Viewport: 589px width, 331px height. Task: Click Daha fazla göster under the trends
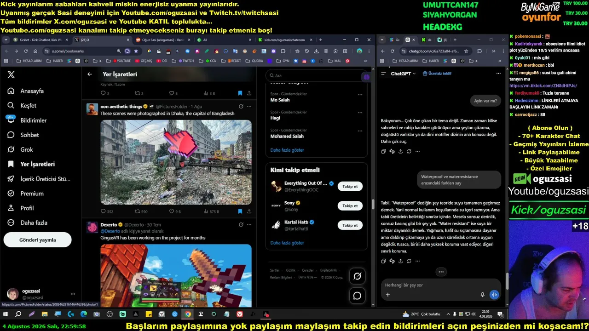pos(287,150)
